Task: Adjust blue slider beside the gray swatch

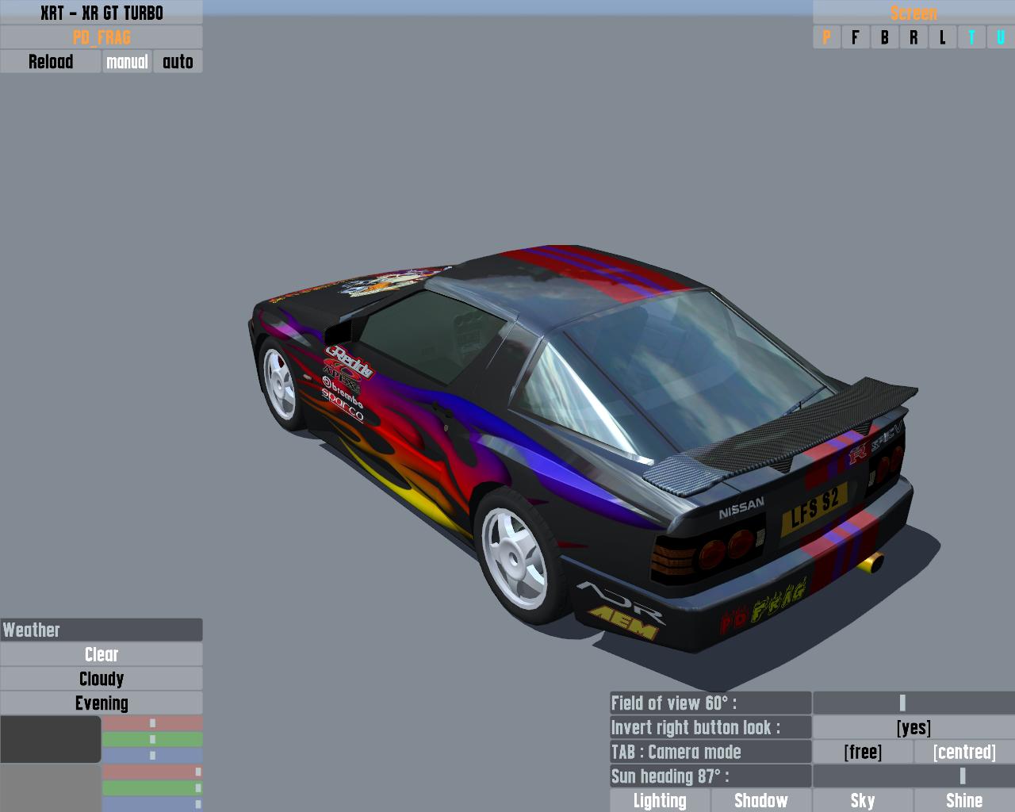Action: 152,804
